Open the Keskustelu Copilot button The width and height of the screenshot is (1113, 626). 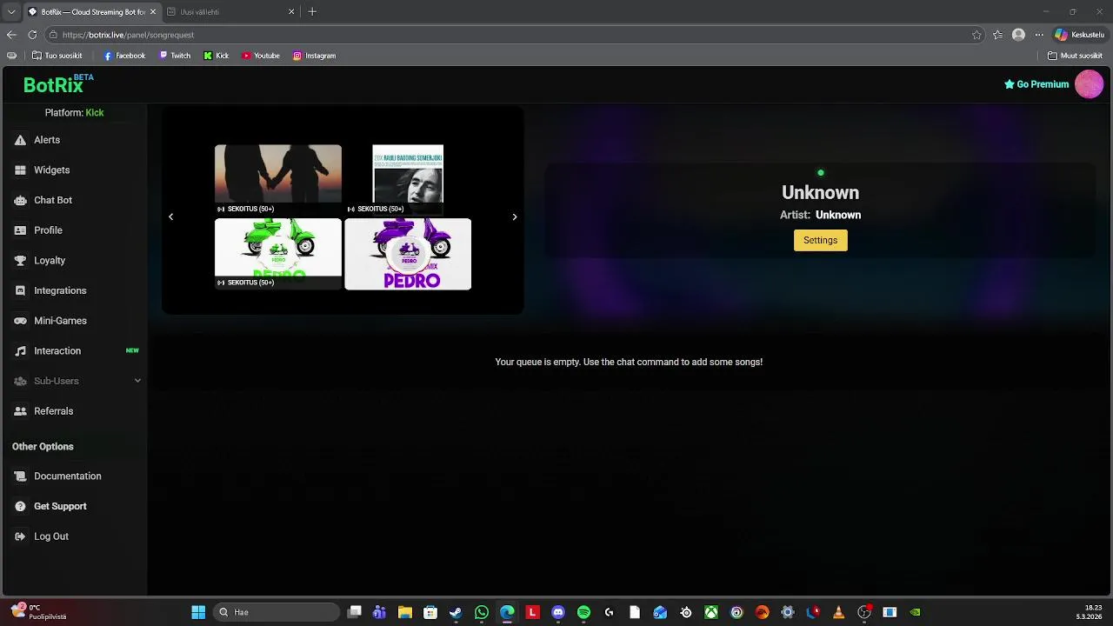(x=1079, y=35)
